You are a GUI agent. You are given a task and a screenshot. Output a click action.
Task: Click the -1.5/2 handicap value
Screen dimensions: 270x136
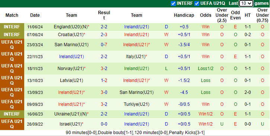[x=184, y=80]
